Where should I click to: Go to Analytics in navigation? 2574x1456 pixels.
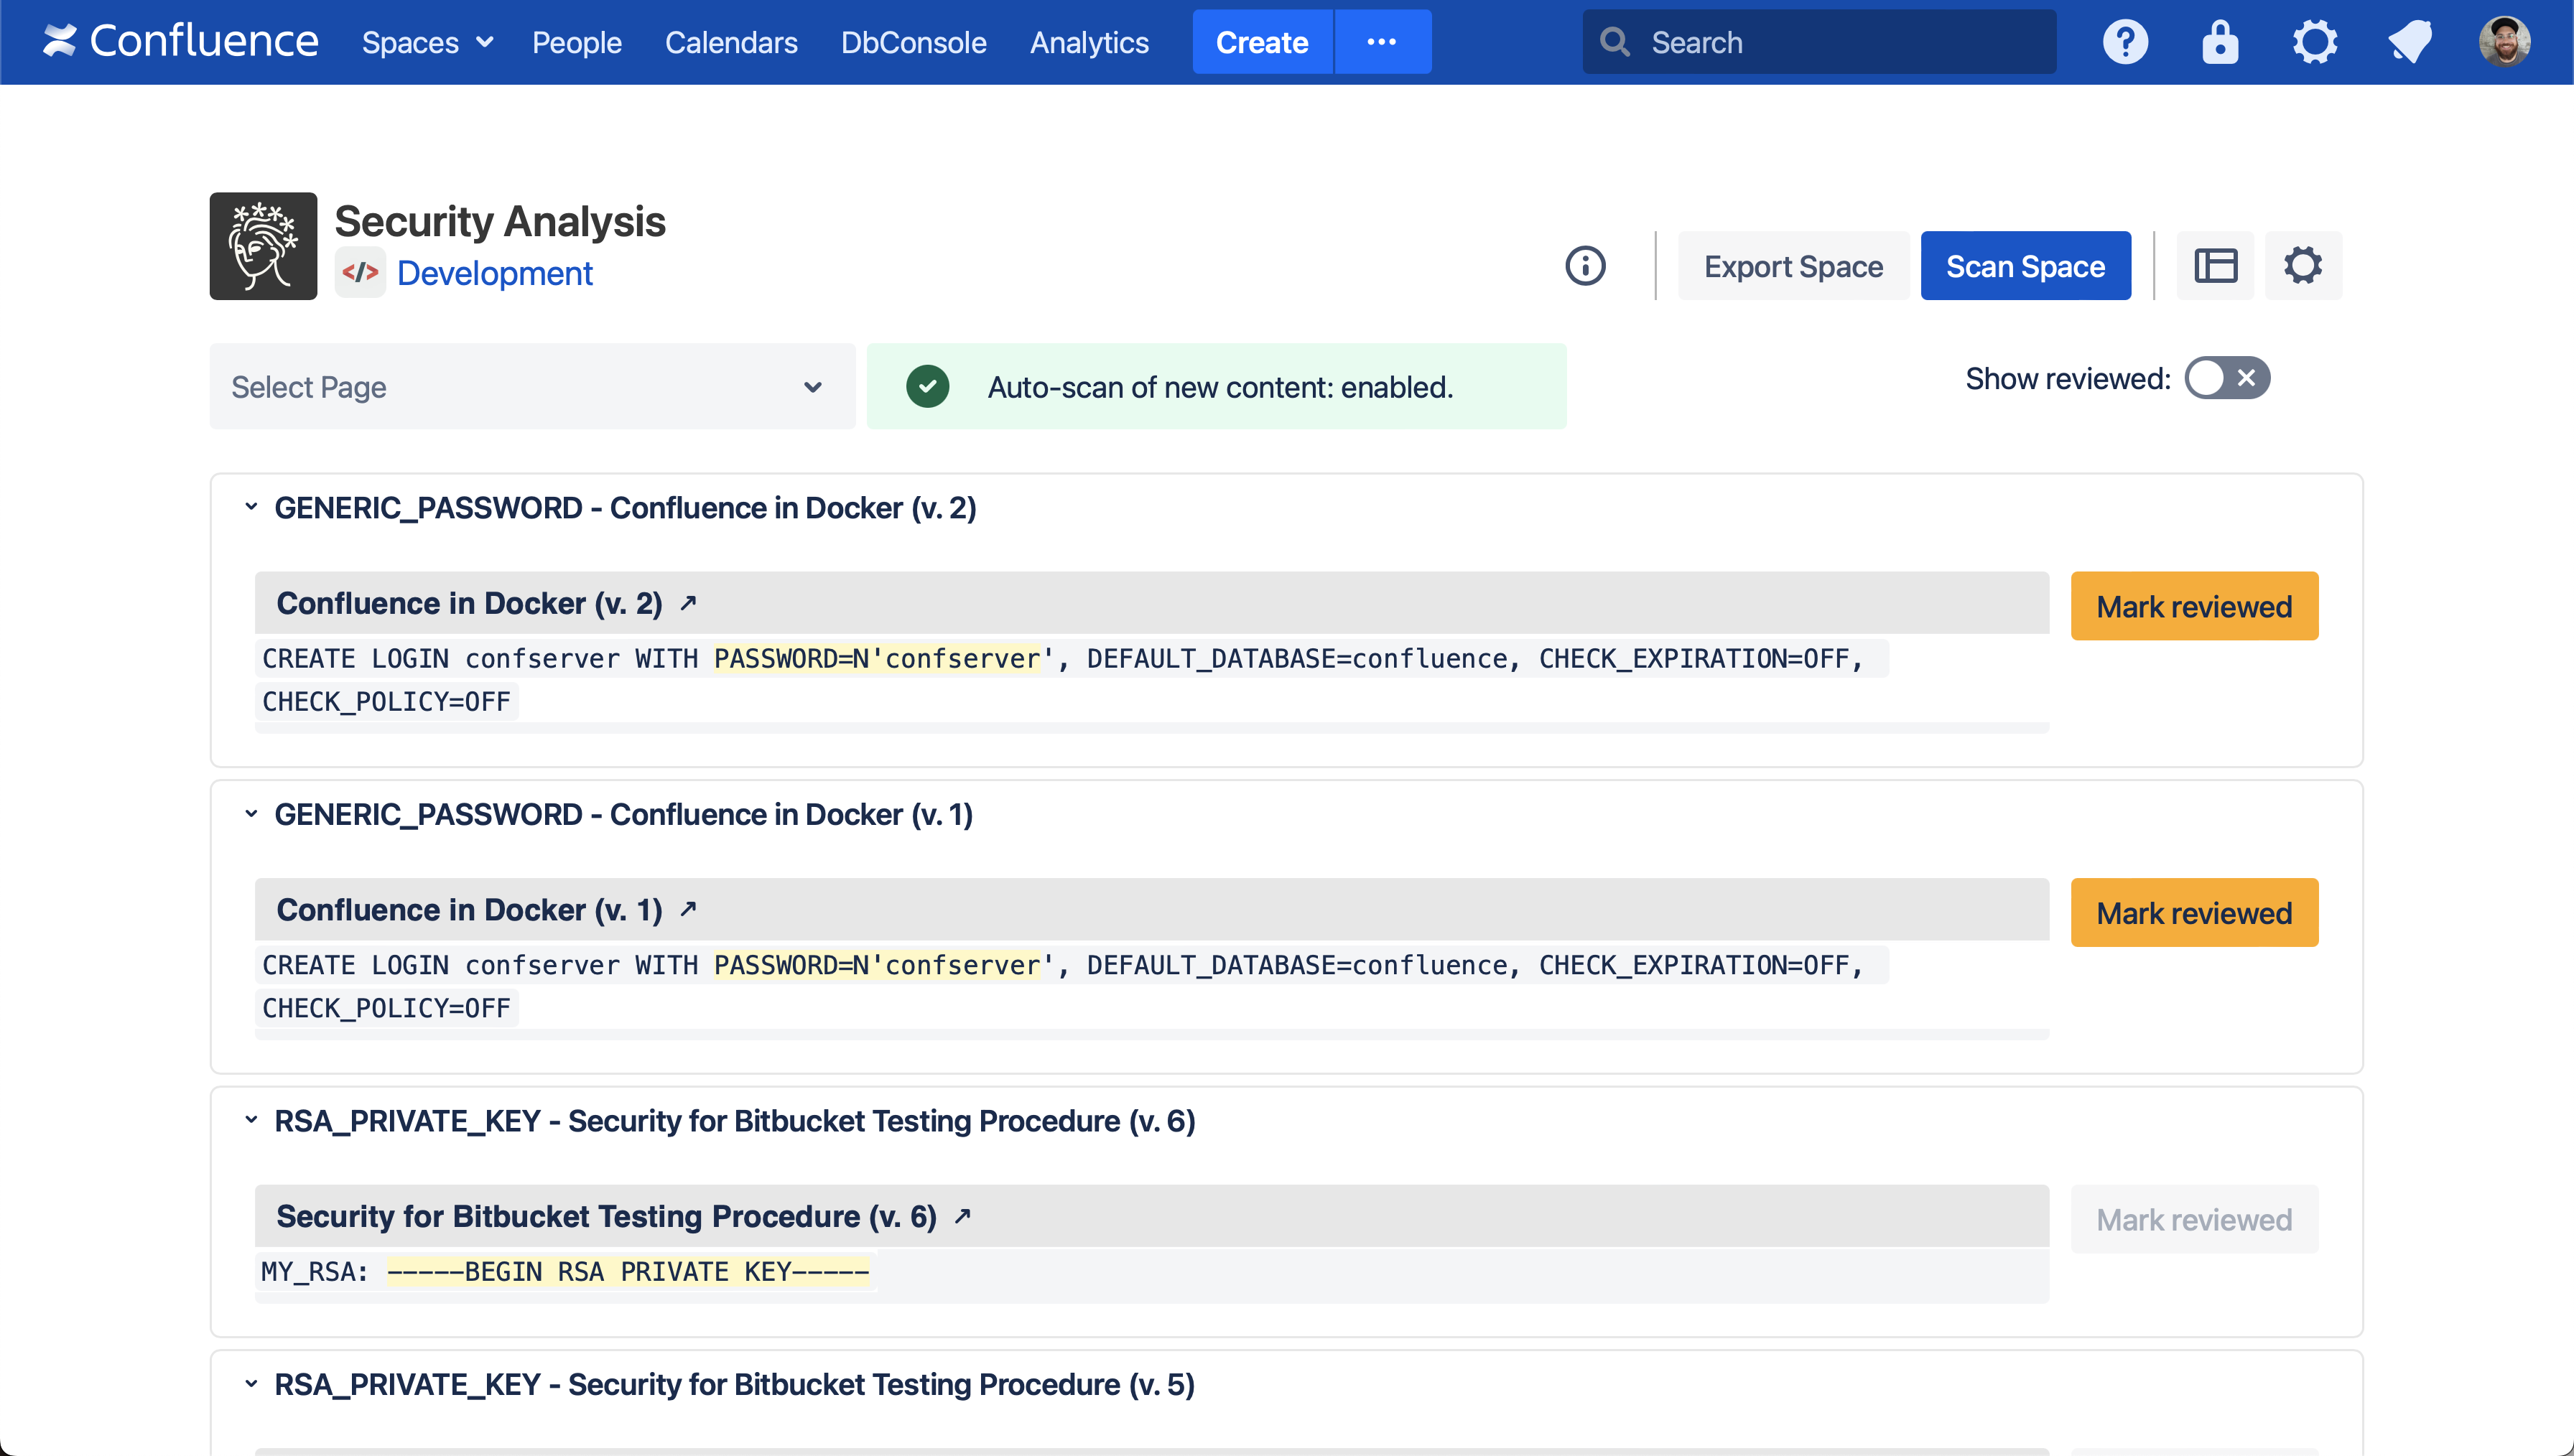tap(1089, 42)
